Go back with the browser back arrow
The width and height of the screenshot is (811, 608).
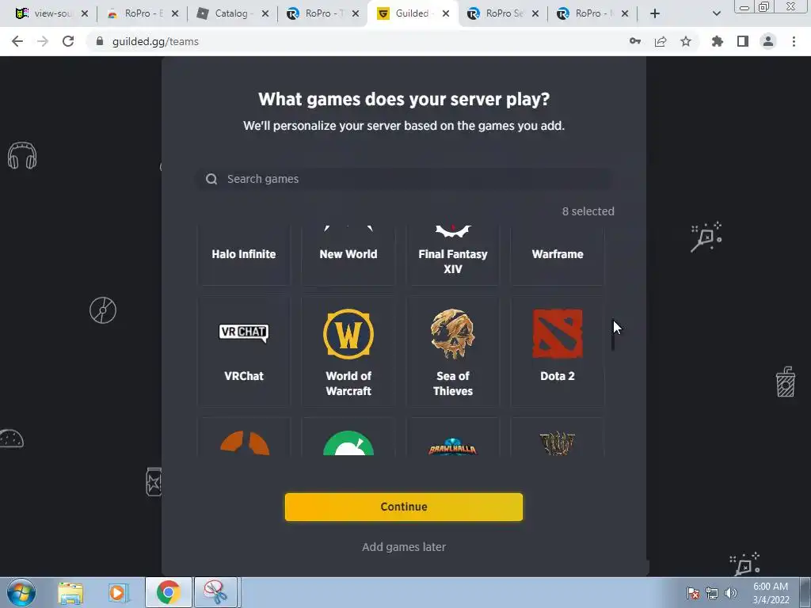pyautogui.click(x=17, y=41)
